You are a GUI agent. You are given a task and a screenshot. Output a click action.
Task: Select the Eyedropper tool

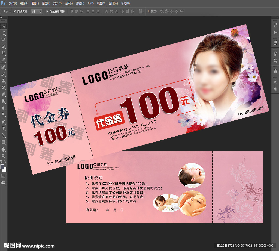click(x=3, y=60)
